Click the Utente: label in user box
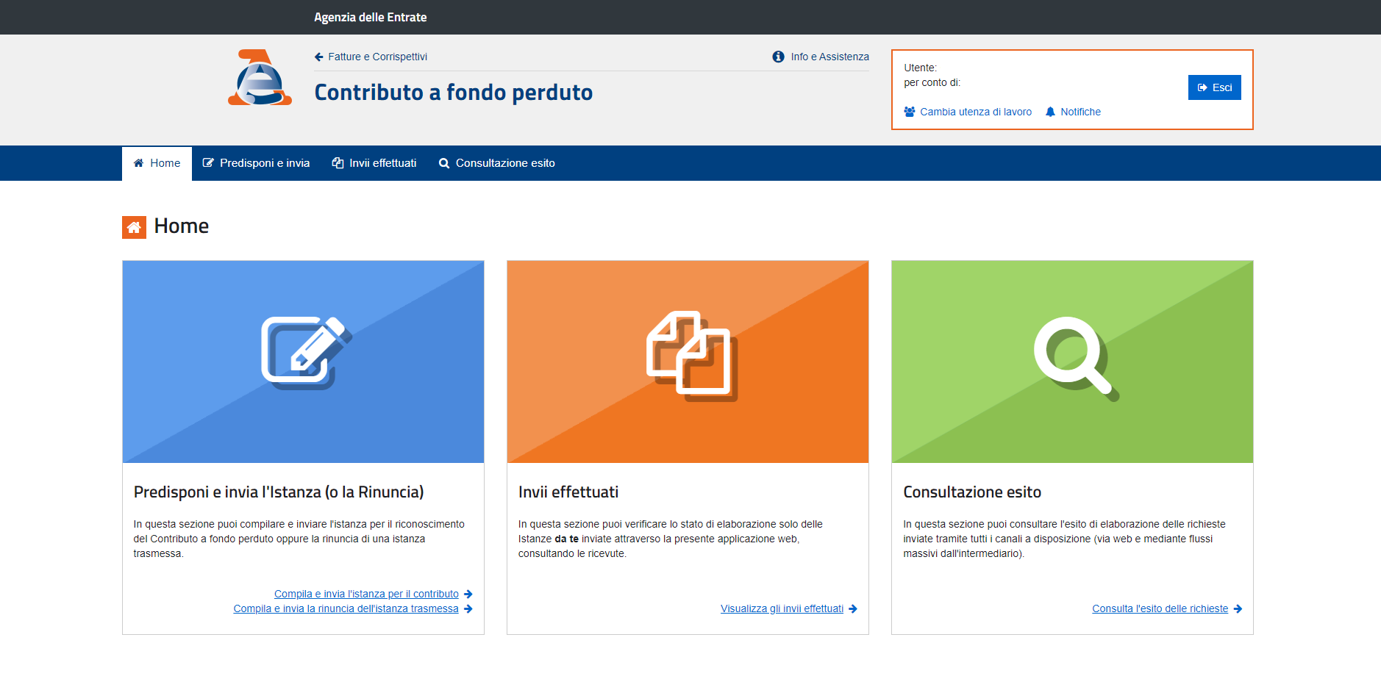This screenshot has height=679, width=1381. pyautogui.click(x=920, y=68)
